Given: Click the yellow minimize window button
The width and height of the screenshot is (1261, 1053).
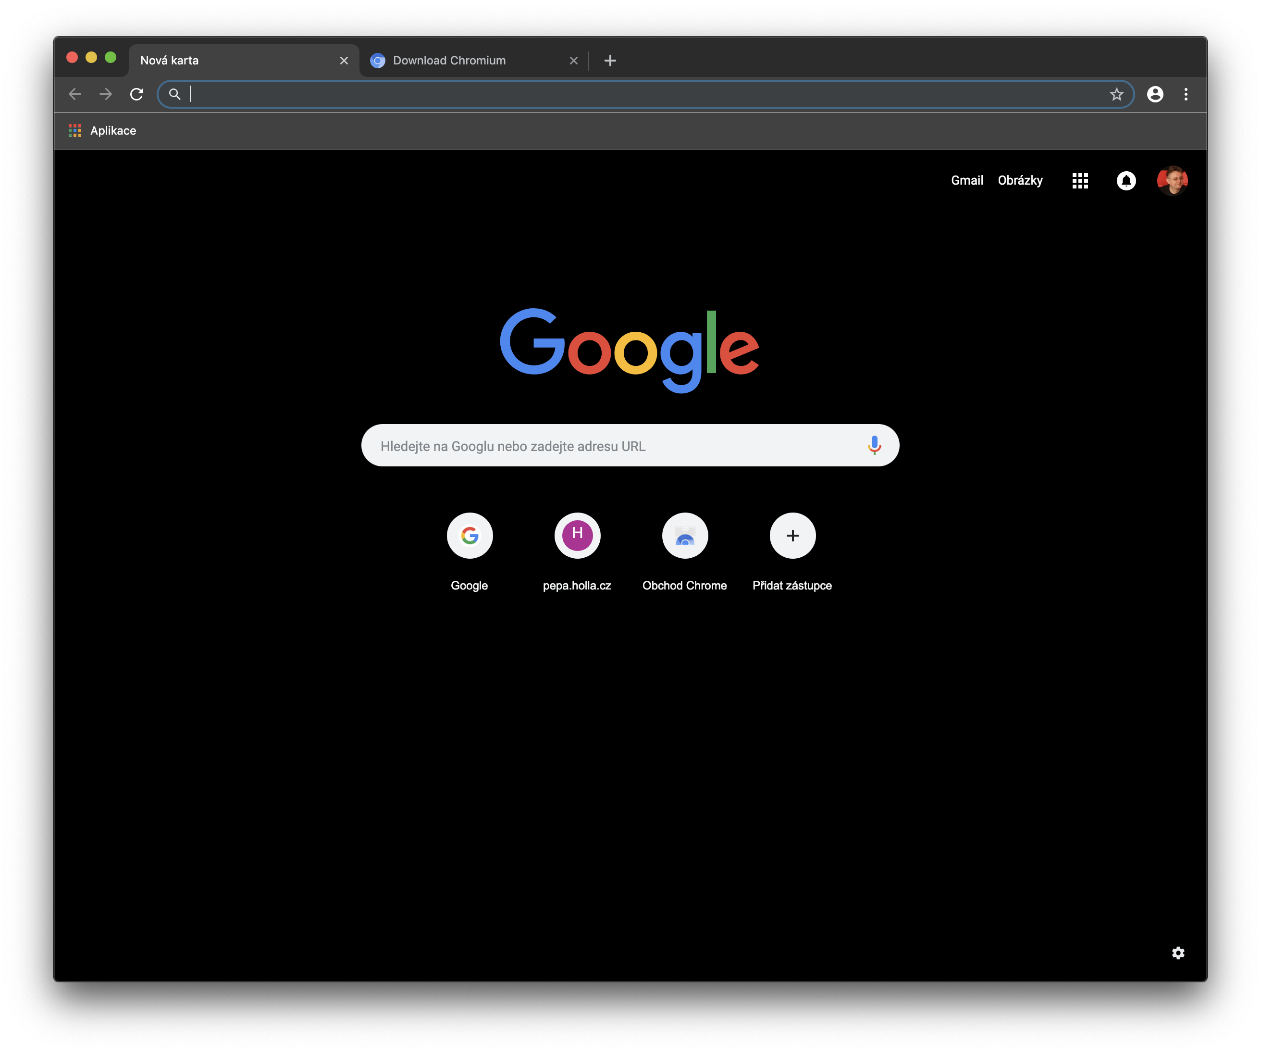Looking at the screenshot, I should click(91, 57).
